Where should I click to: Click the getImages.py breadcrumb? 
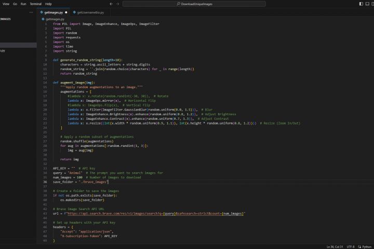(55, 19)
